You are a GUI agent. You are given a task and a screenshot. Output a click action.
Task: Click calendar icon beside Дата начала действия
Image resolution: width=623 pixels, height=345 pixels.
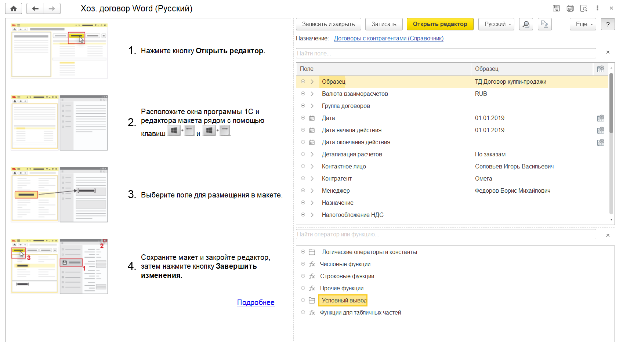[312, 130]
